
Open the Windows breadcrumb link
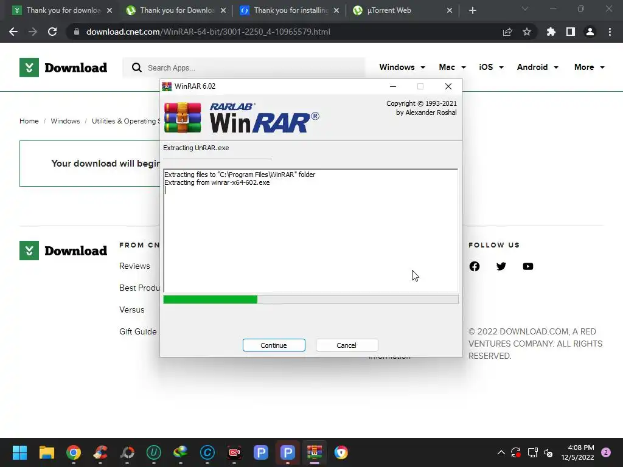tap(65, 121)
